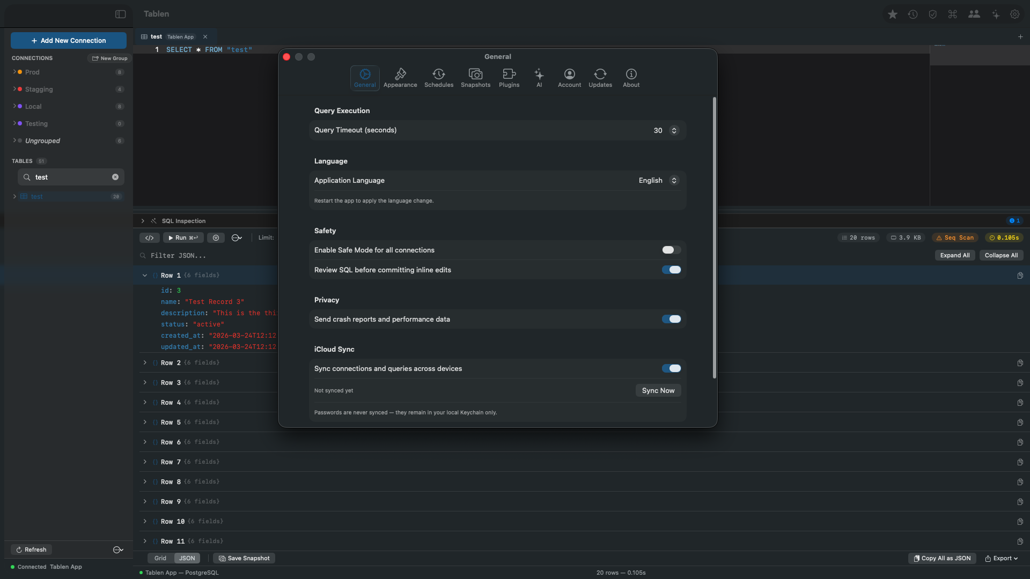The image size is (1030, 579).
Task: Copy Row 2 using its clipboard icon
Action: [1020, 363]
